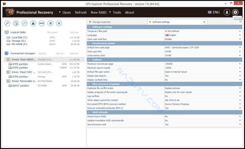
Task: Click the lock decrypt storage icon
Action: point(33,23)
